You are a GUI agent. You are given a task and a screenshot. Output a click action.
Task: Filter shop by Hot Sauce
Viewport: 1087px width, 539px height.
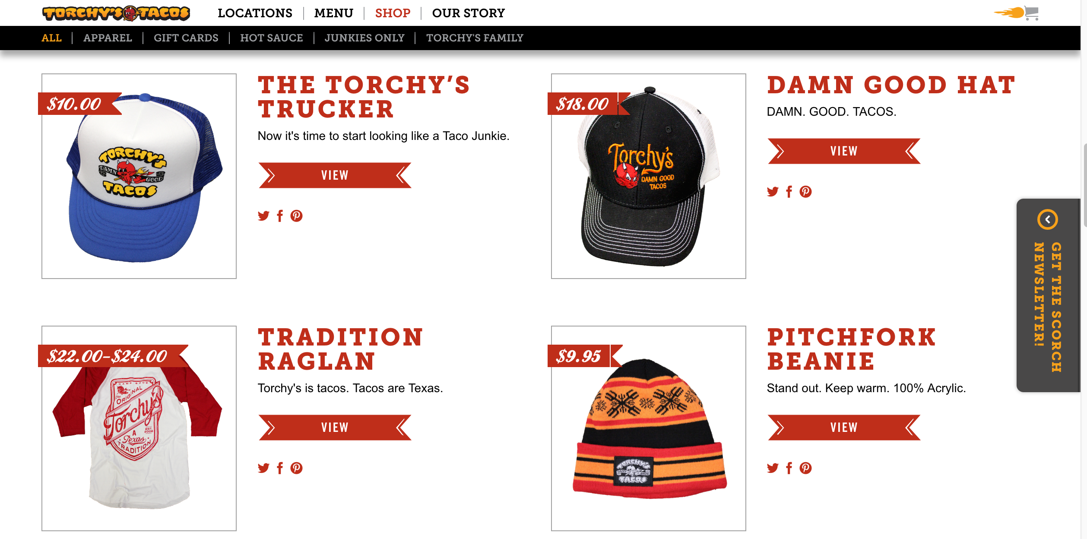(x=271, y=38)
